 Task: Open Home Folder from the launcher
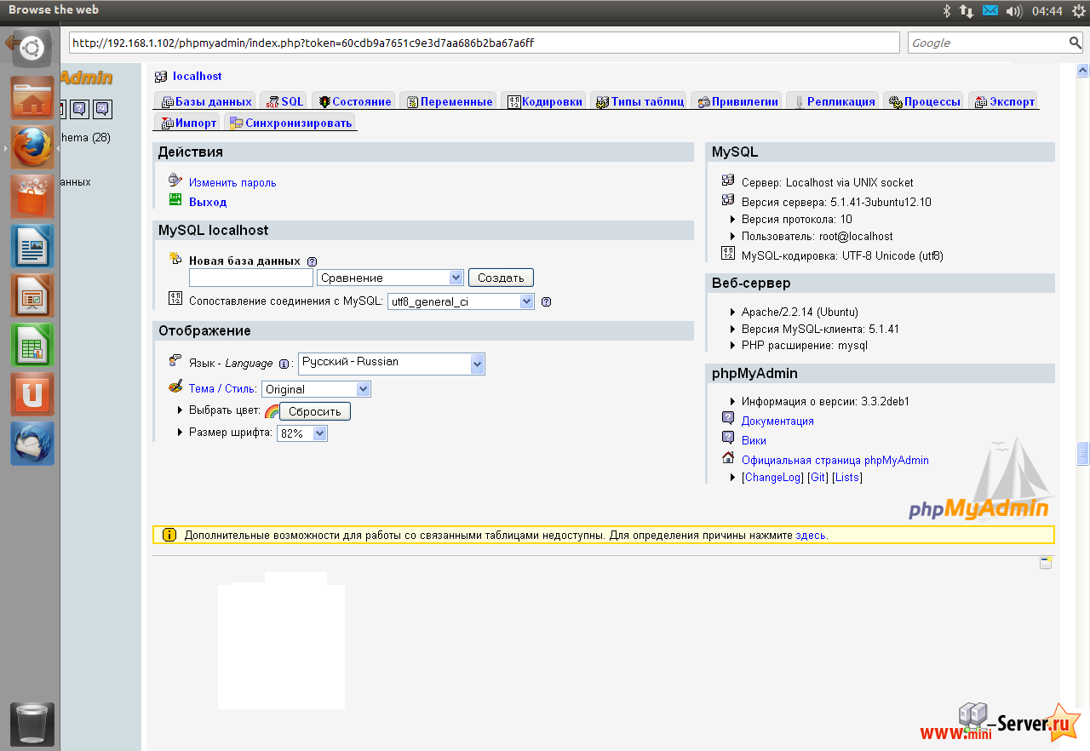click(32, 98)
